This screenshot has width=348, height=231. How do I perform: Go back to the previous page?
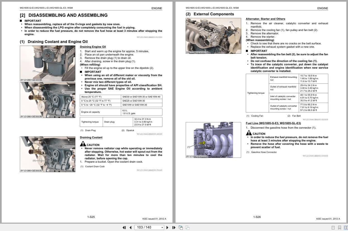click(130, 228)
